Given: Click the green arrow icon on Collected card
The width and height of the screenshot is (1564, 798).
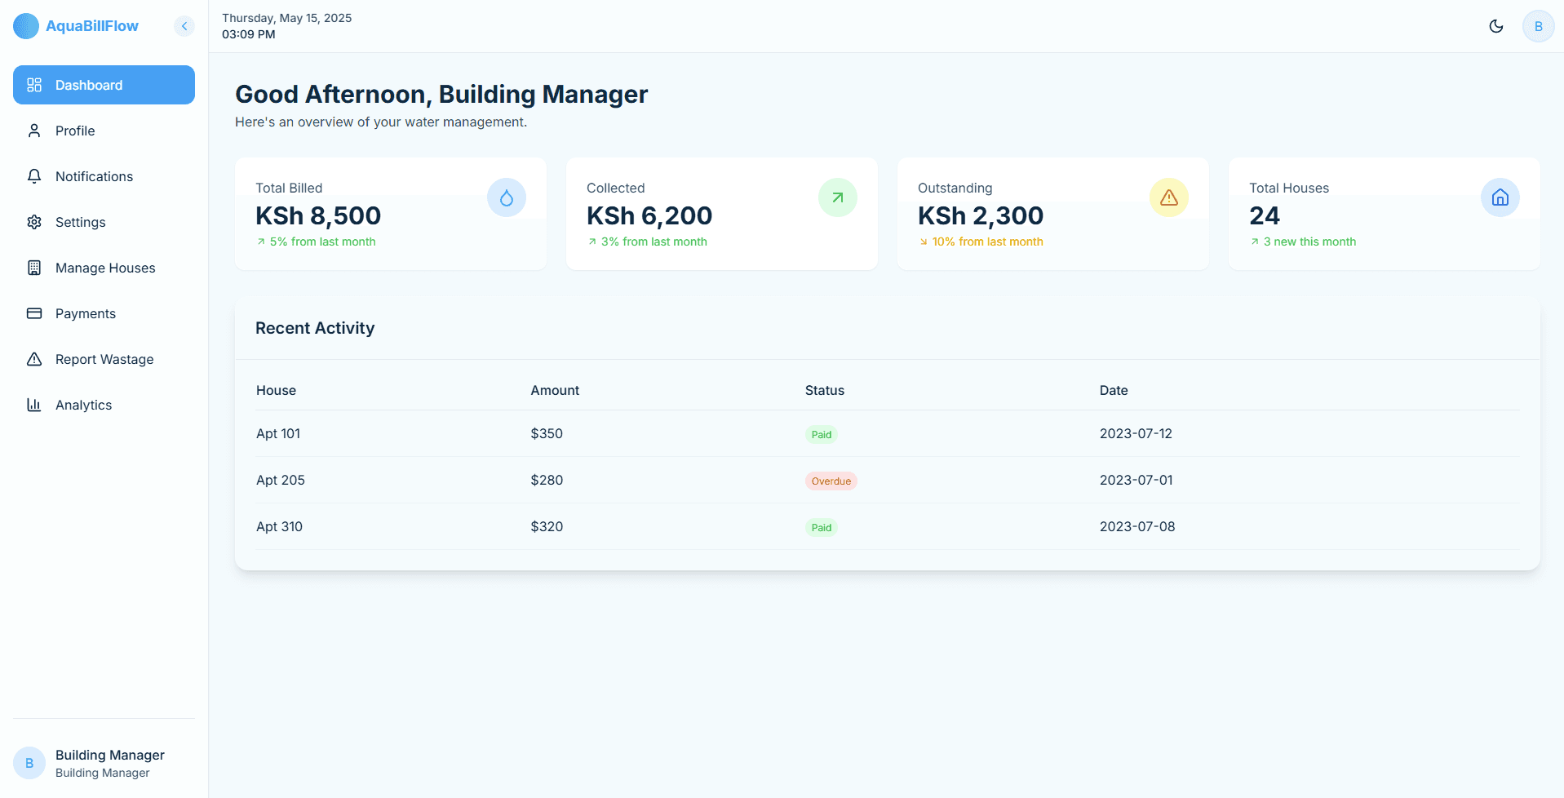Looking at the screenshot, I should pos(837,197).
